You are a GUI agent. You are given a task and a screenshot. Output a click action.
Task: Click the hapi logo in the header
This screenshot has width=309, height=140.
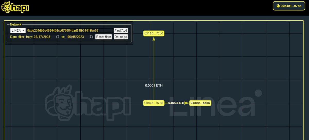click(x=15, y=6)
